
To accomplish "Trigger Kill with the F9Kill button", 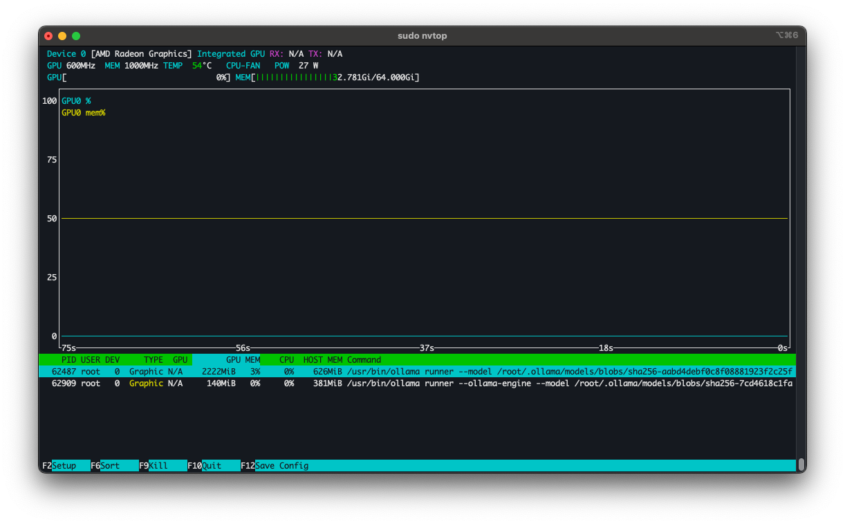I will (154, 465).
